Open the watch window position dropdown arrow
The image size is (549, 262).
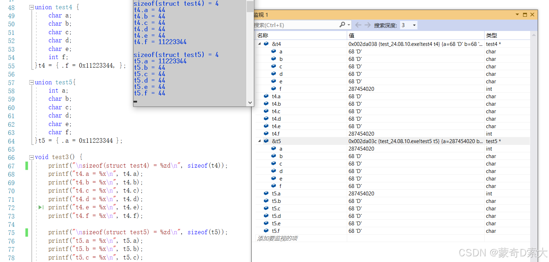[517, 15]
